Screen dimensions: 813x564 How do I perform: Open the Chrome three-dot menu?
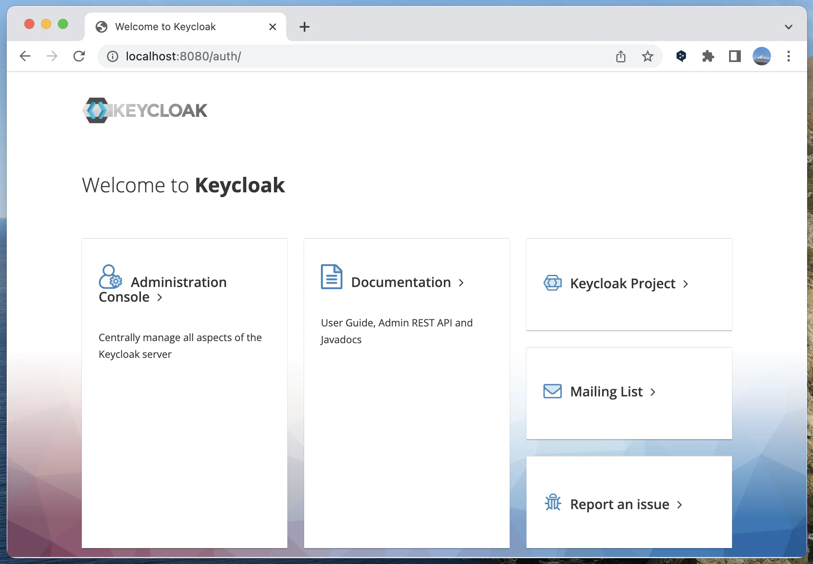788,56
